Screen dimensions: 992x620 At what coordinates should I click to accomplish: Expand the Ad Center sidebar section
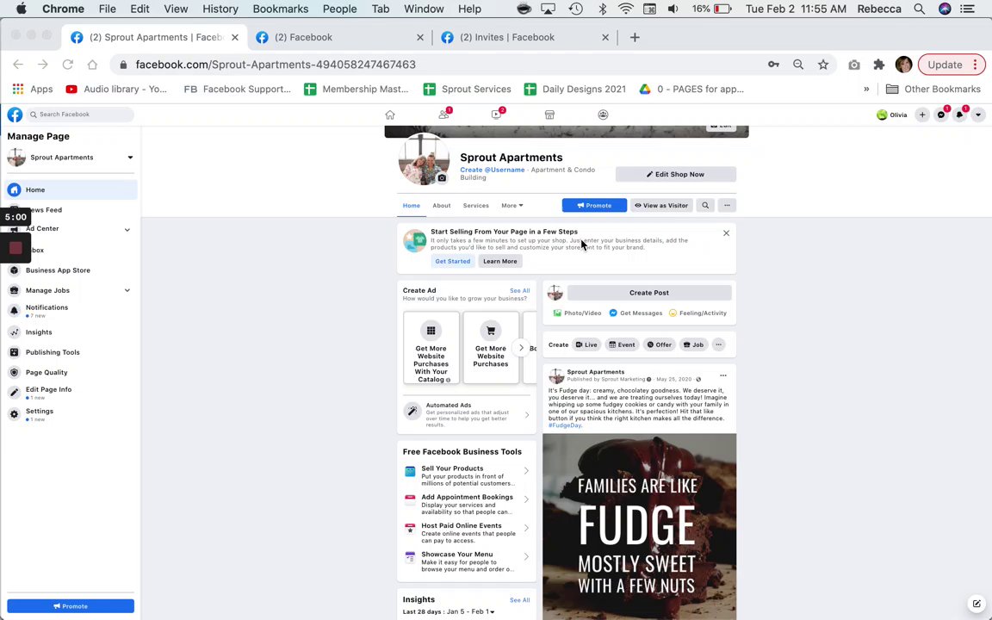click(x=127, y=230)
